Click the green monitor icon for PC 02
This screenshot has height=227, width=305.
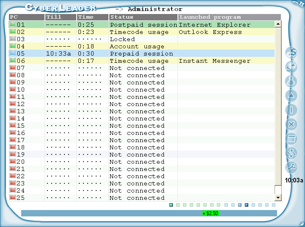(13, 31)
